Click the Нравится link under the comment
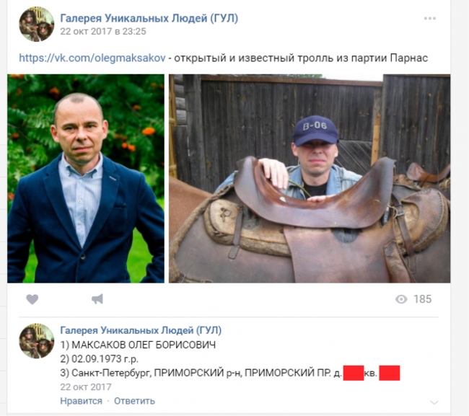Viewport: 469px width, 416px height. coord(81,401)
